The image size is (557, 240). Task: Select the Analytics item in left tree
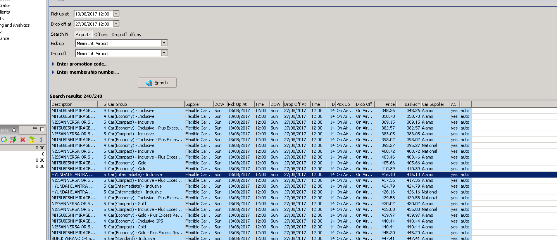tap(15, 25)
